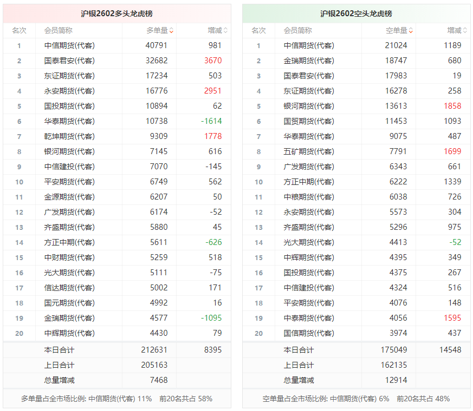The height and width of the screenshot is (411, 473).
Task: Click 名次 header in long table
Action: [x=19, y=30]
